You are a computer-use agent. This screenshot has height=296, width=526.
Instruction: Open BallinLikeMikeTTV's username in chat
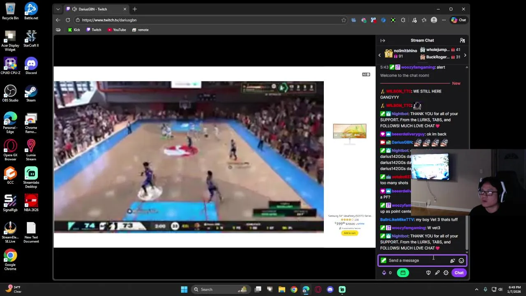pyautogui.click(x=397, y=220)
